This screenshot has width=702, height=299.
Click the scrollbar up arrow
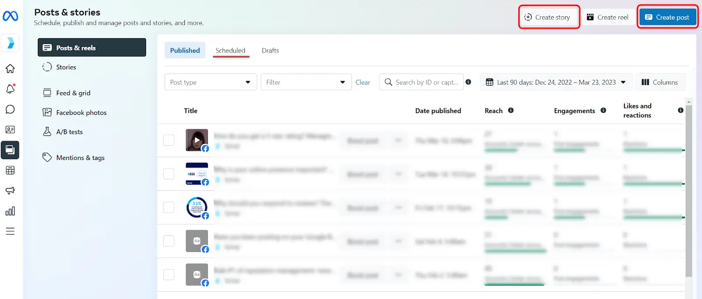689,102
